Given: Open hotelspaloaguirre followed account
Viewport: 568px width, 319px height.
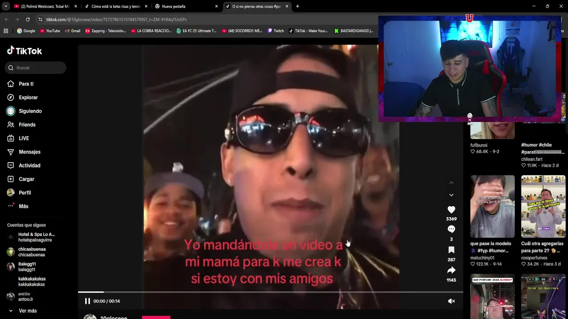Looking at the screenshot, I should tap(32, 237).
